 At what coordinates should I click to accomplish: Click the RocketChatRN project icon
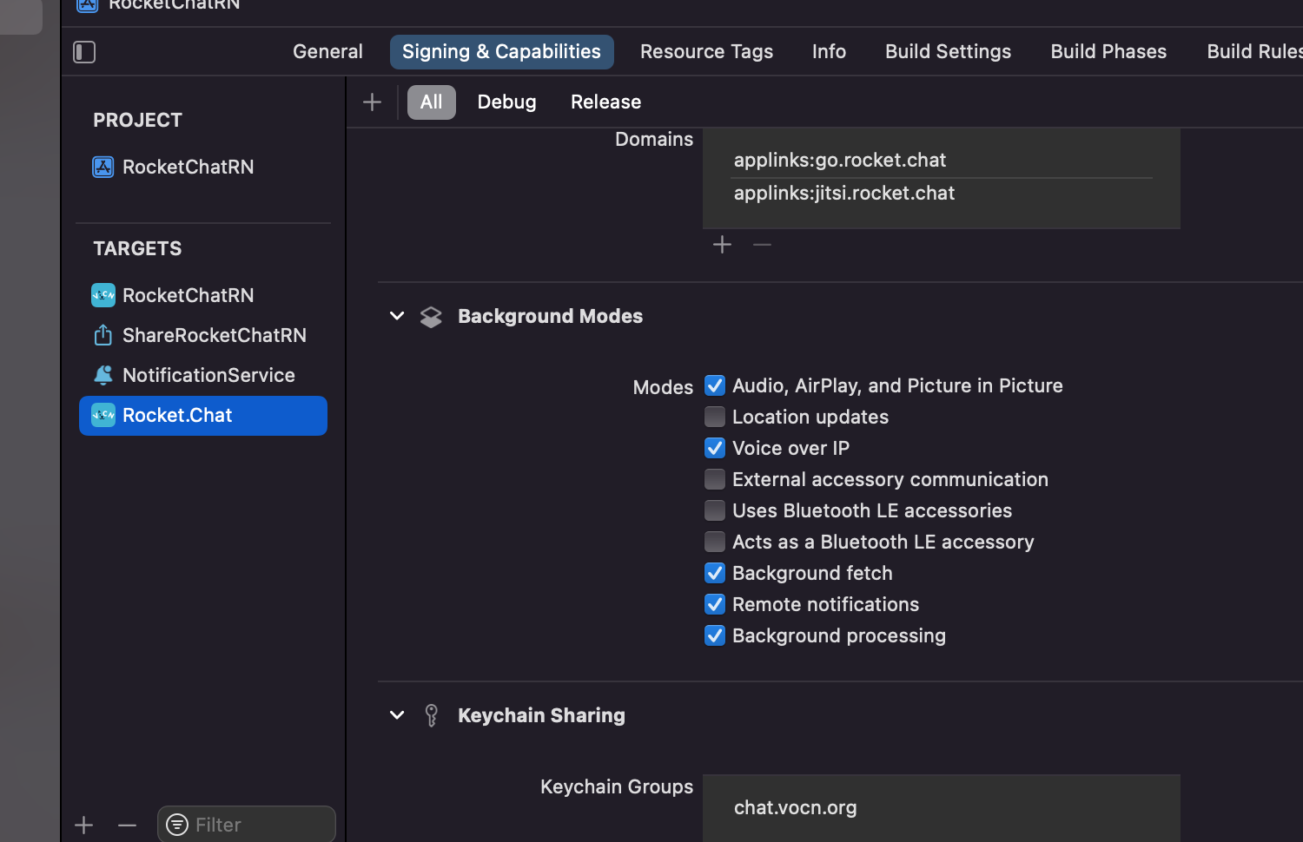pyautogui.click(x=103, y=167)
